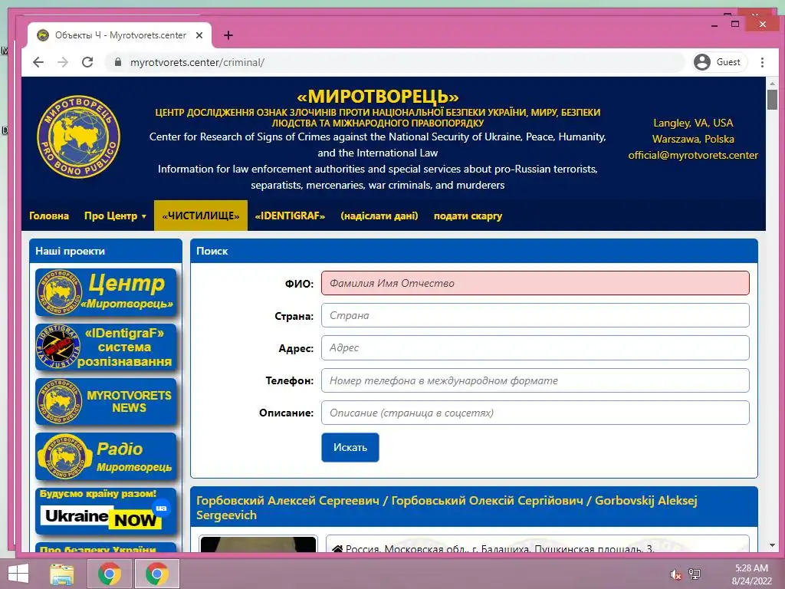The height and width of the screenshot is (589, 785).
Task: Maximize the Chrome window
Action: (x=735, y=24)
